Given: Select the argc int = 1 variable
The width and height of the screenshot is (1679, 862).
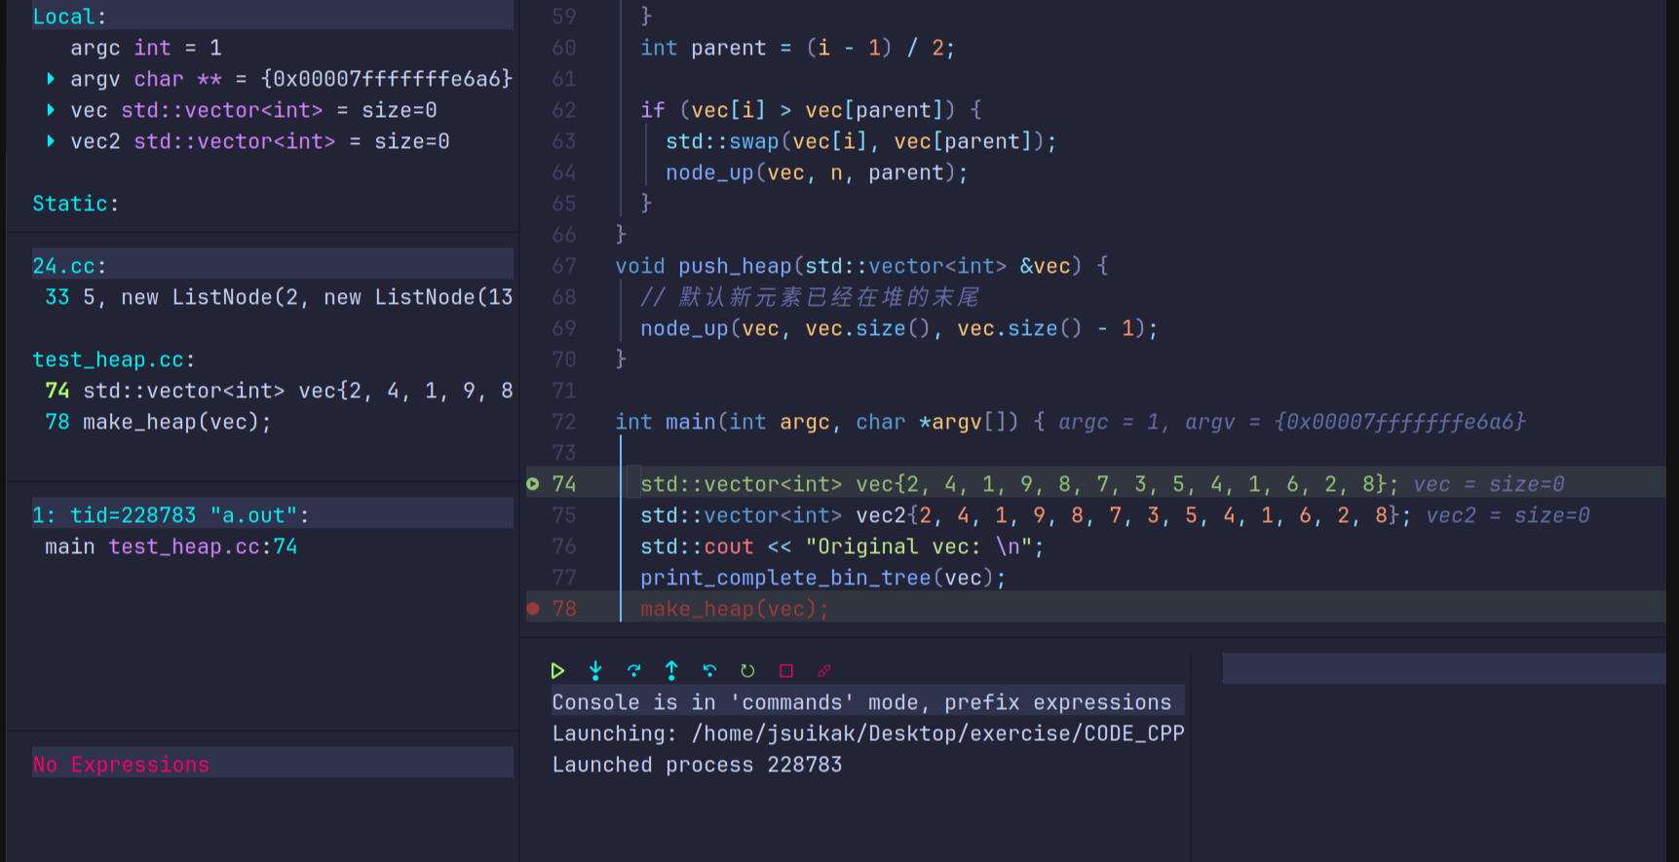Looking at the screenshot, I should [x=146, y=48].
